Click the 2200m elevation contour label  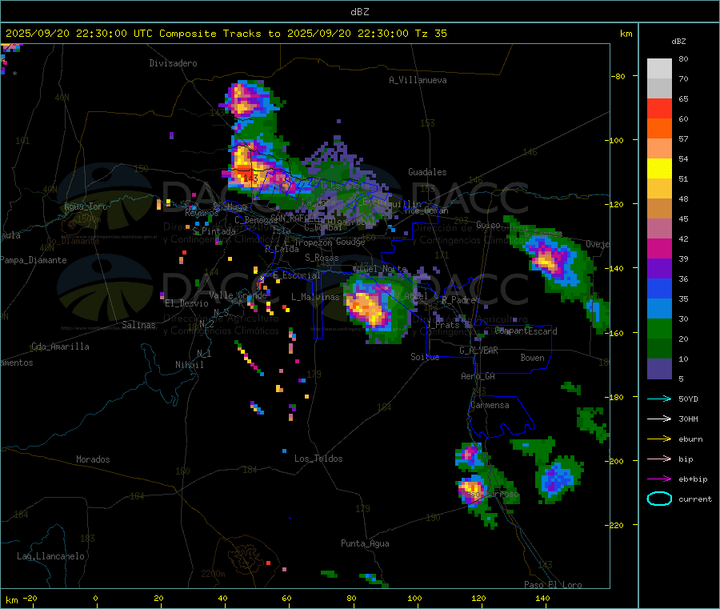tap(213, 574)
